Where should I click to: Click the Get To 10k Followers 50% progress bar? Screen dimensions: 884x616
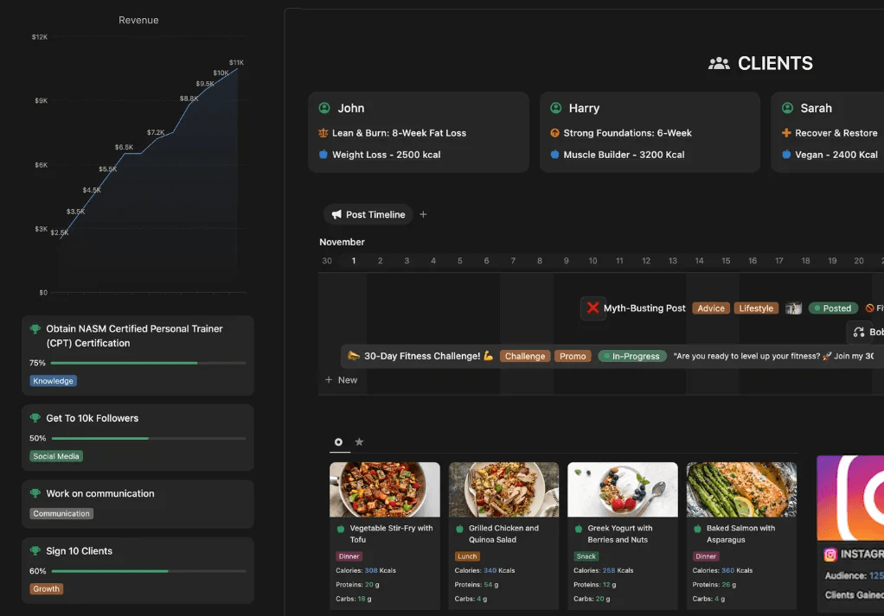[x=148, y=438]
